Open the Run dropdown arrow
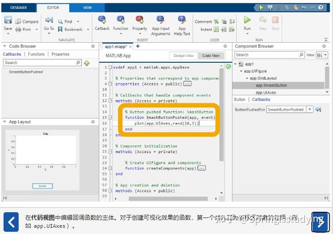 [247, 33]
